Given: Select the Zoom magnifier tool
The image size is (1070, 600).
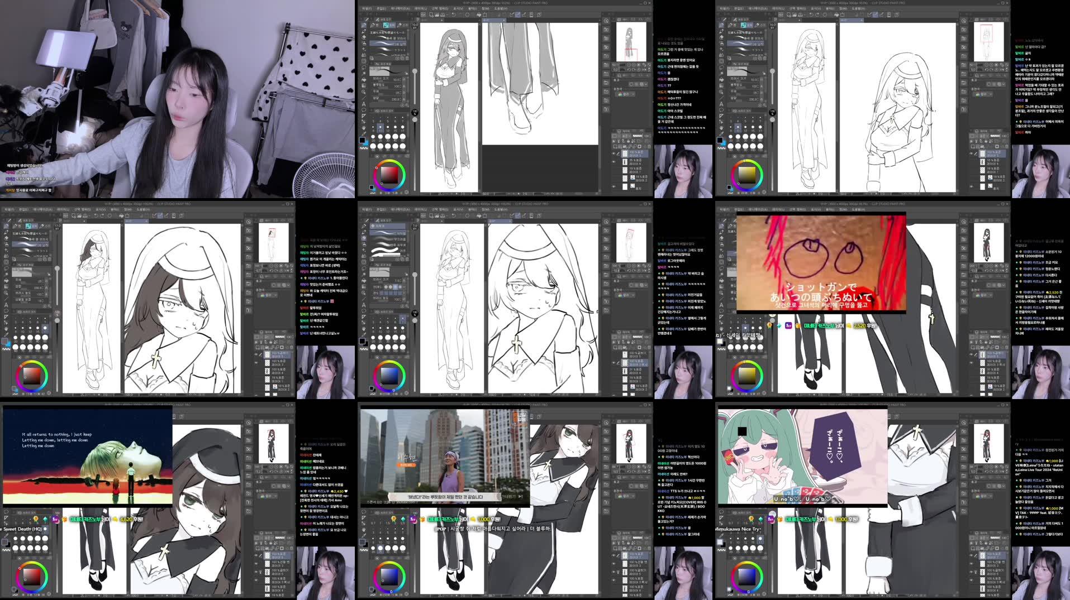Looking at the screenshot, I should click(363, 90).
